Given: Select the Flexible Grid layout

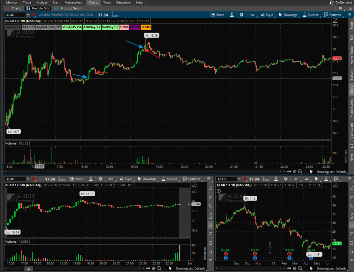Looking at the screenshot, I should (x=39, y=8).
